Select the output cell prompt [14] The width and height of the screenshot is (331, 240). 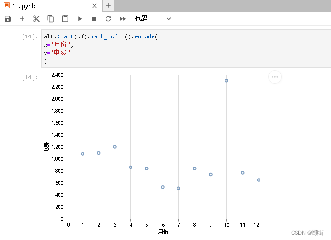pos(30,77)
